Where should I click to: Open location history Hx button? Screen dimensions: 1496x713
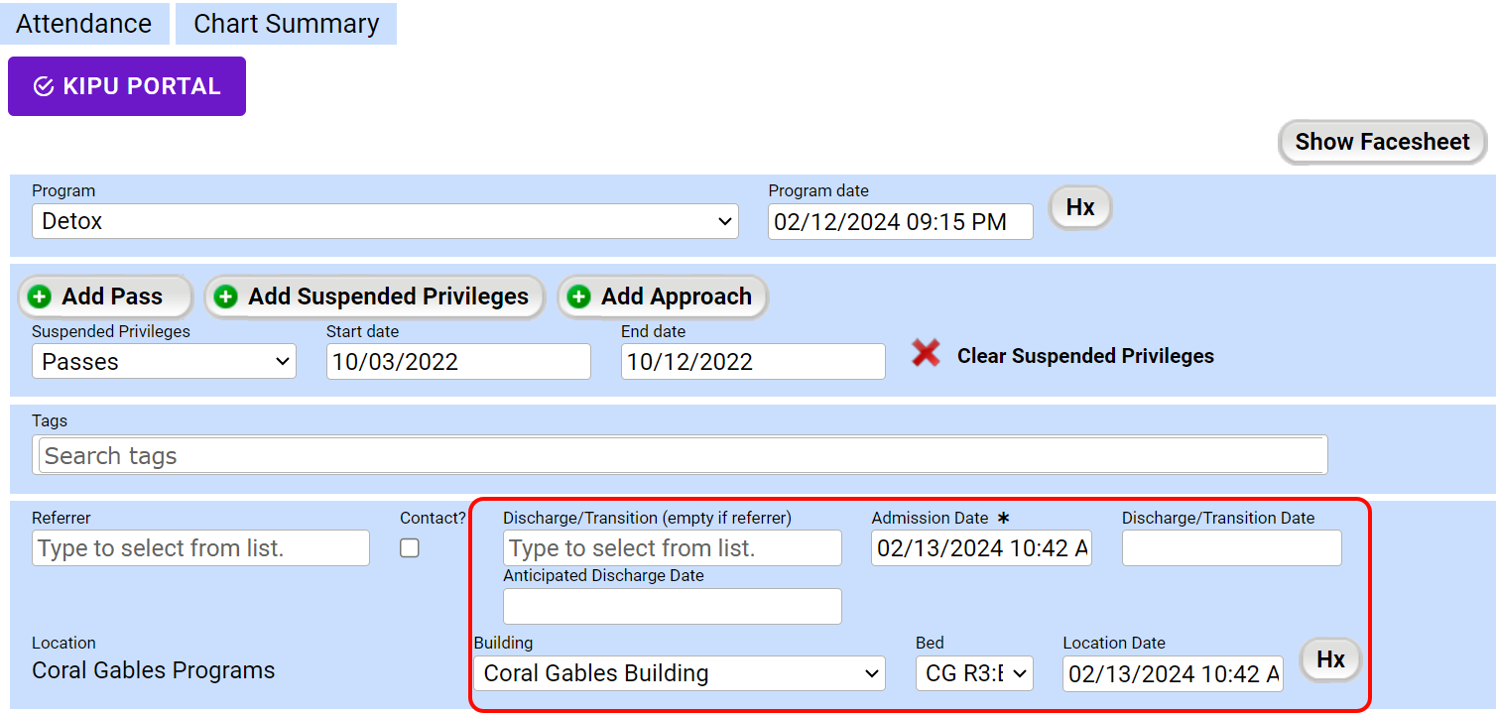click(1330, 659)
